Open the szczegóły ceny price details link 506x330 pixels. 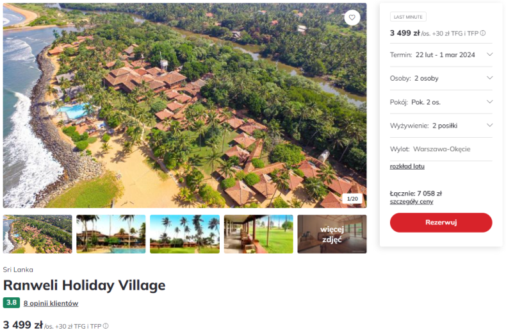pos(411,202)
